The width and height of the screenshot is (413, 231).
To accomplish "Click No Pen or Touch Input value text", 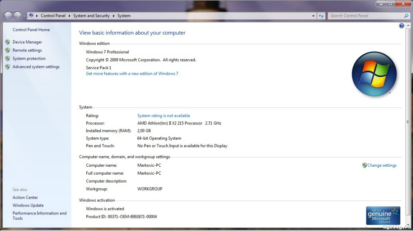I will point(182,146).
